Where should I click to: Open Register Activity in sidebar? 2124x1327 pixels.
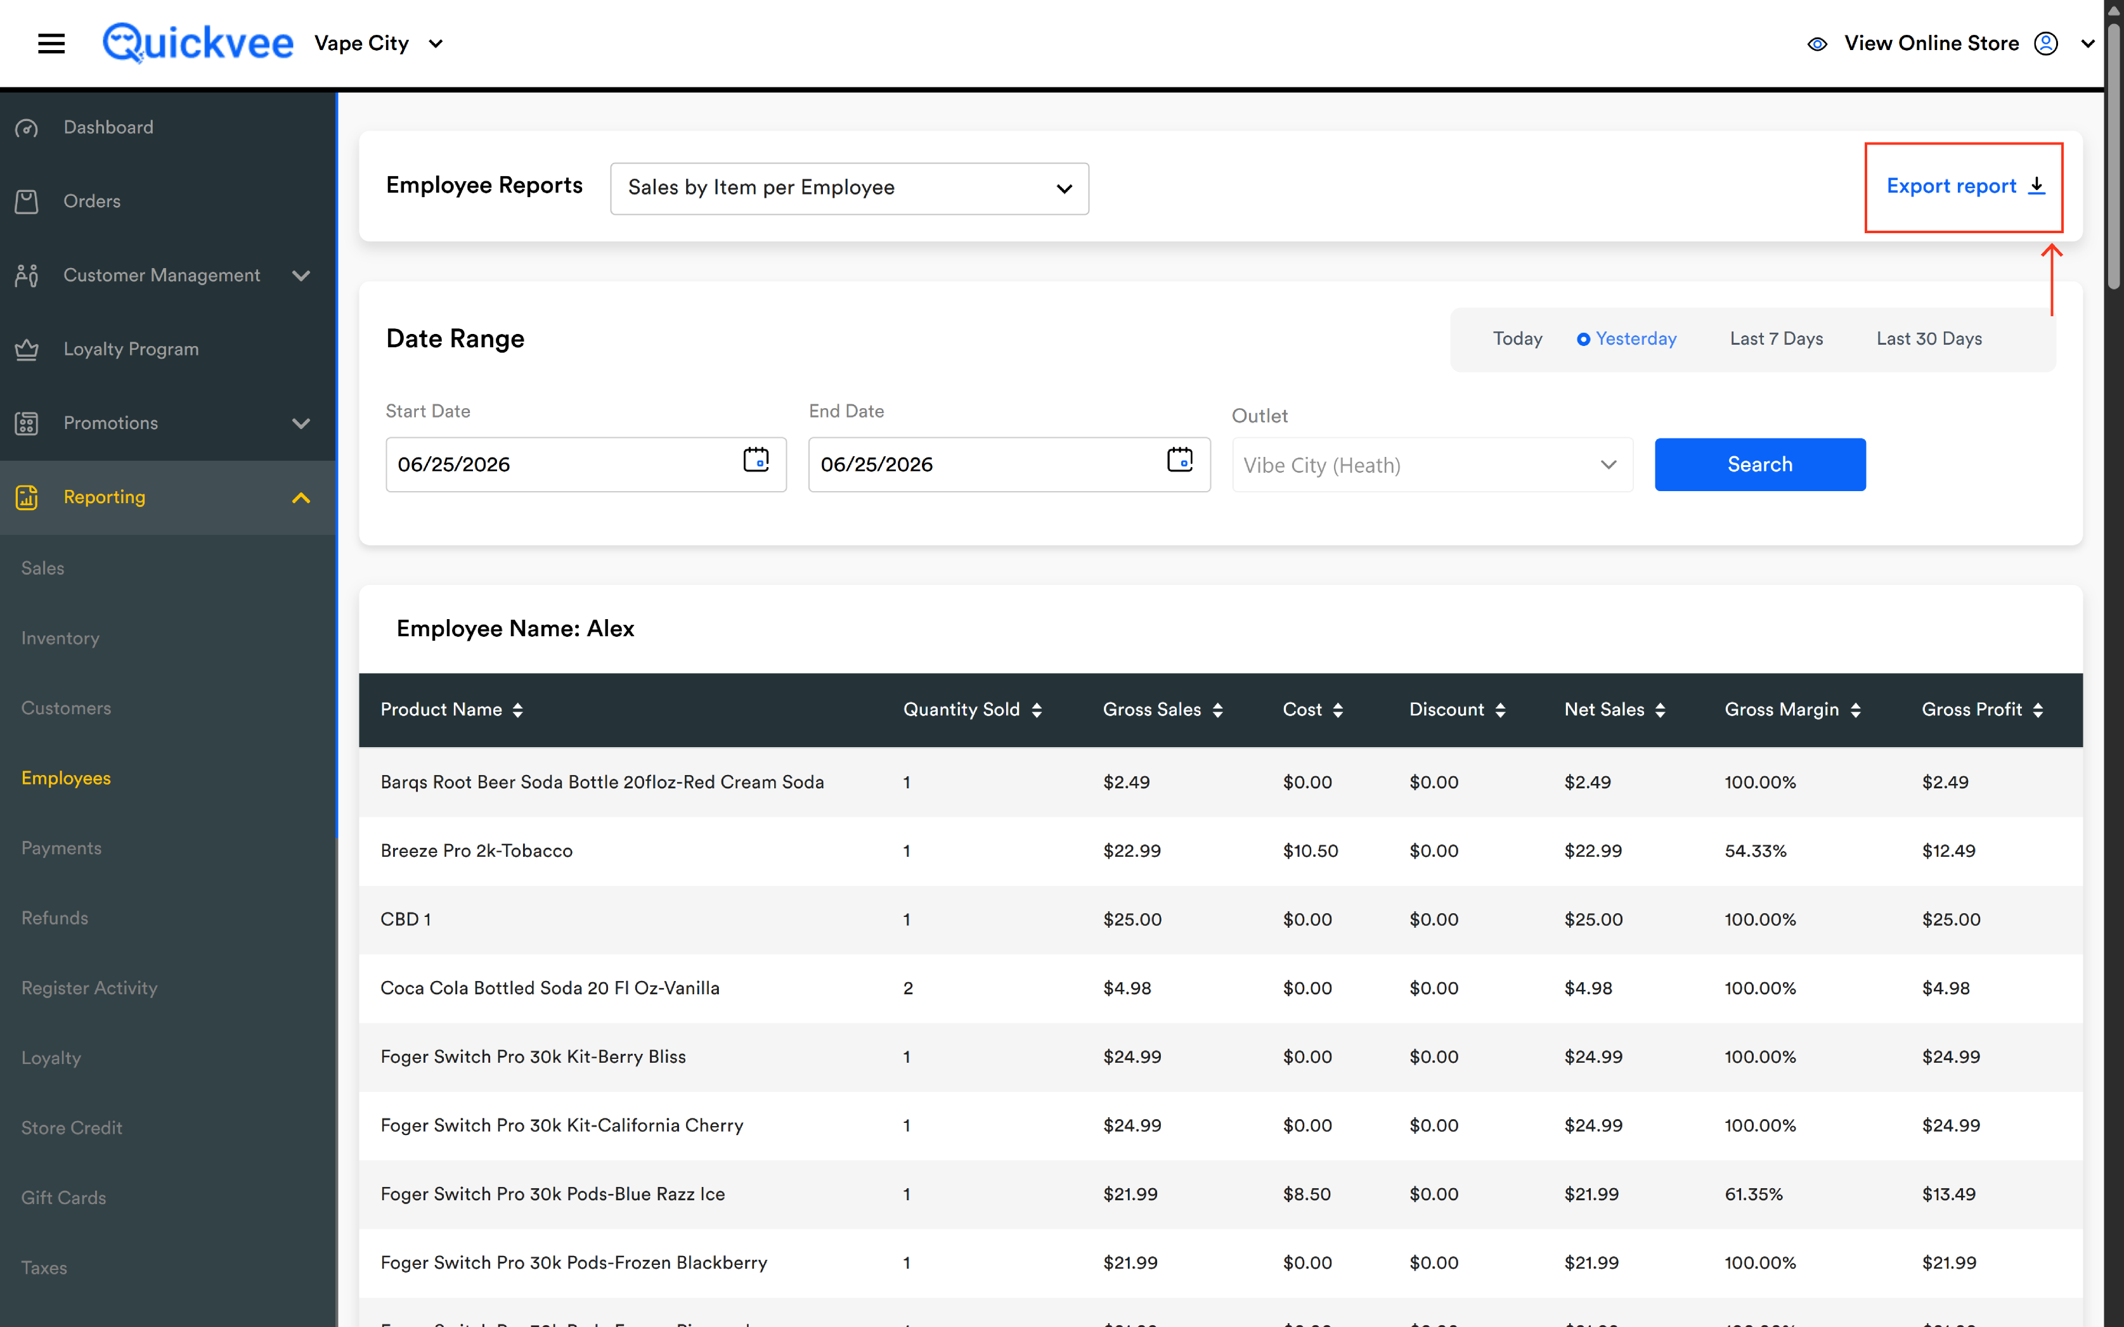coord(89,988)
